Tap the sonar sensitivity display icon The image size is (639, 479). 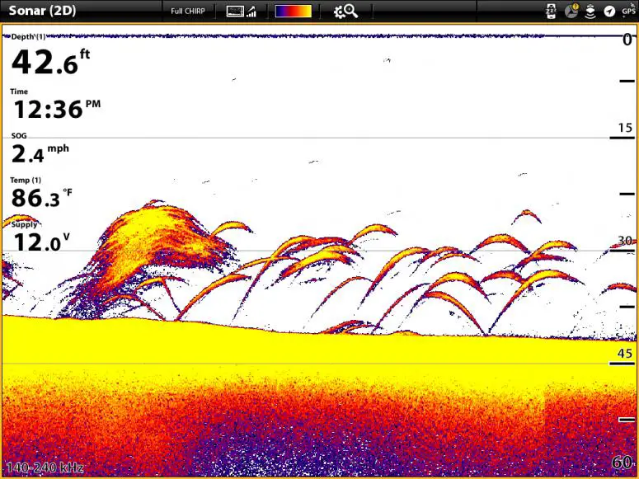click(242, 11)
